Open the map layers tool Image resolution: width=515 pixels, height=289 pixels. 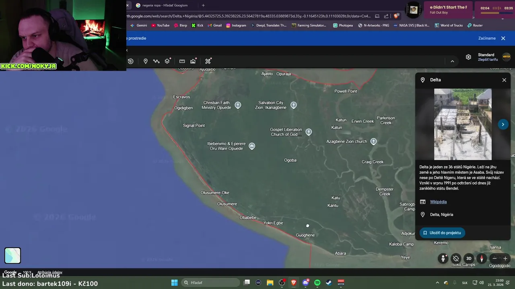point(168,61)
